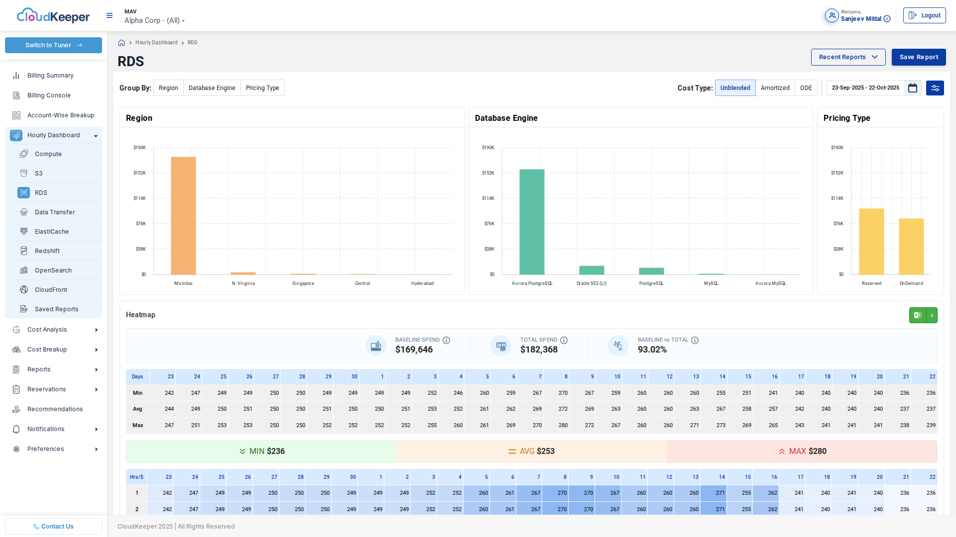Screen dimensions: 956x537
Task: Click Total Spend info icon
Action: (564, 341)
